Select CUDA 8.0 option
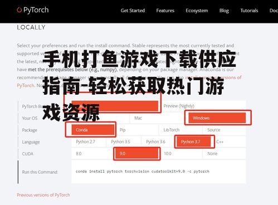The height and width of the screenshot is (205, 278). tap(92, 154)
